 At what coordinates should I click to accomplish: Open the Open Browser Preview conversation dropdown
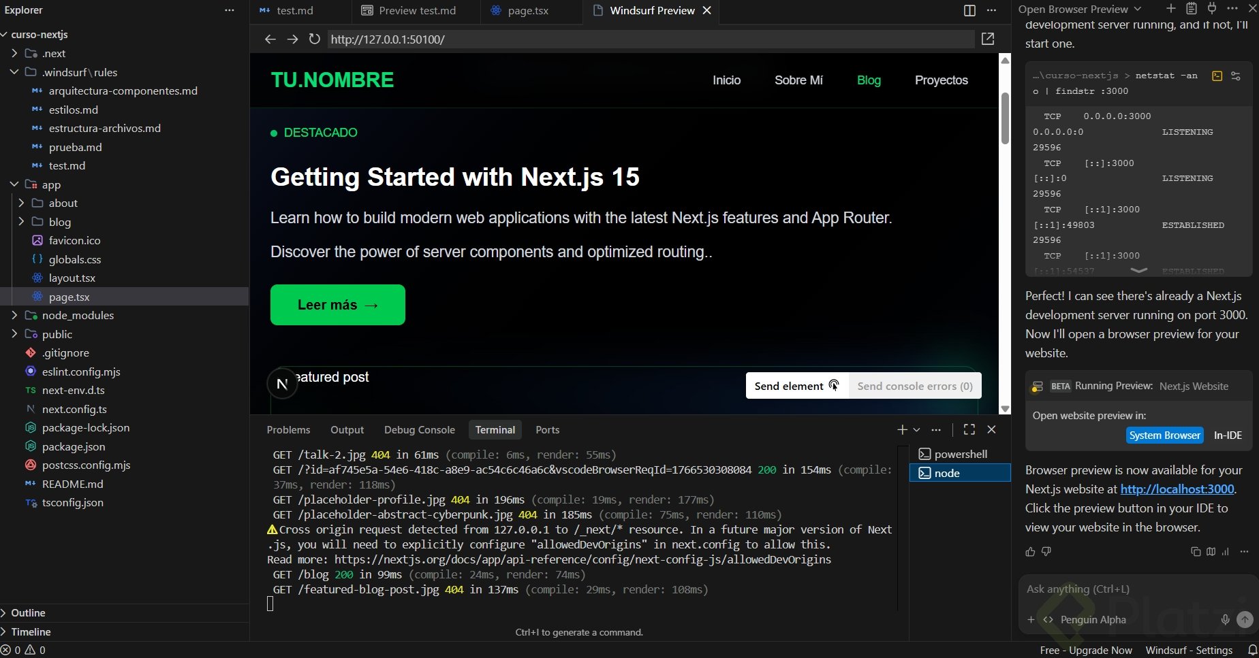(1137, 9)
